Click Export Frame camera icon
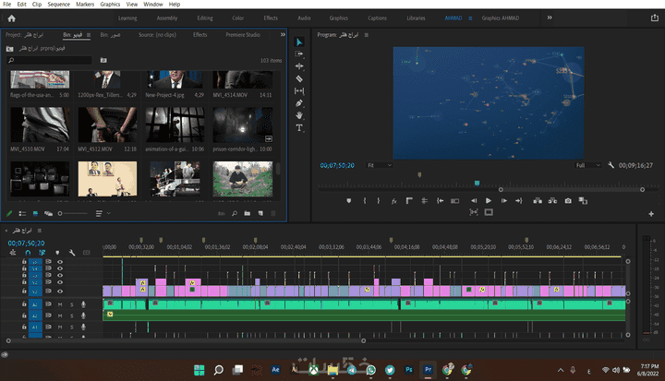Screen dimensions: 665x381 coord(568,200)
